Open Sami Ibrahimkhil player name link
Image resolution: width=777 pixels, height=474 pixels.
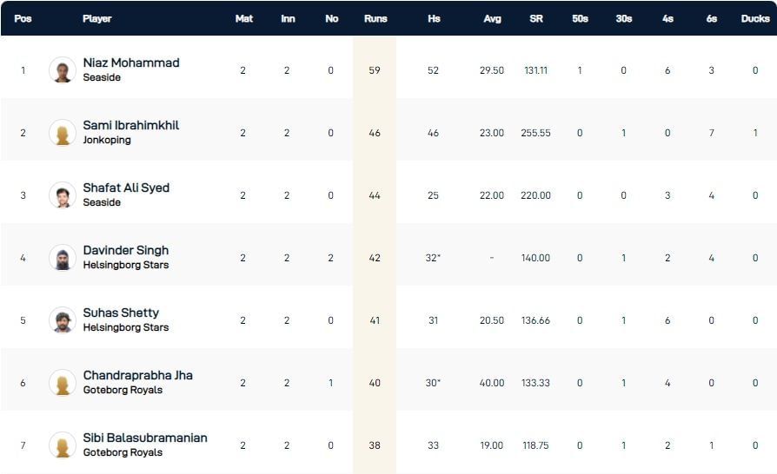coord(131,126)
